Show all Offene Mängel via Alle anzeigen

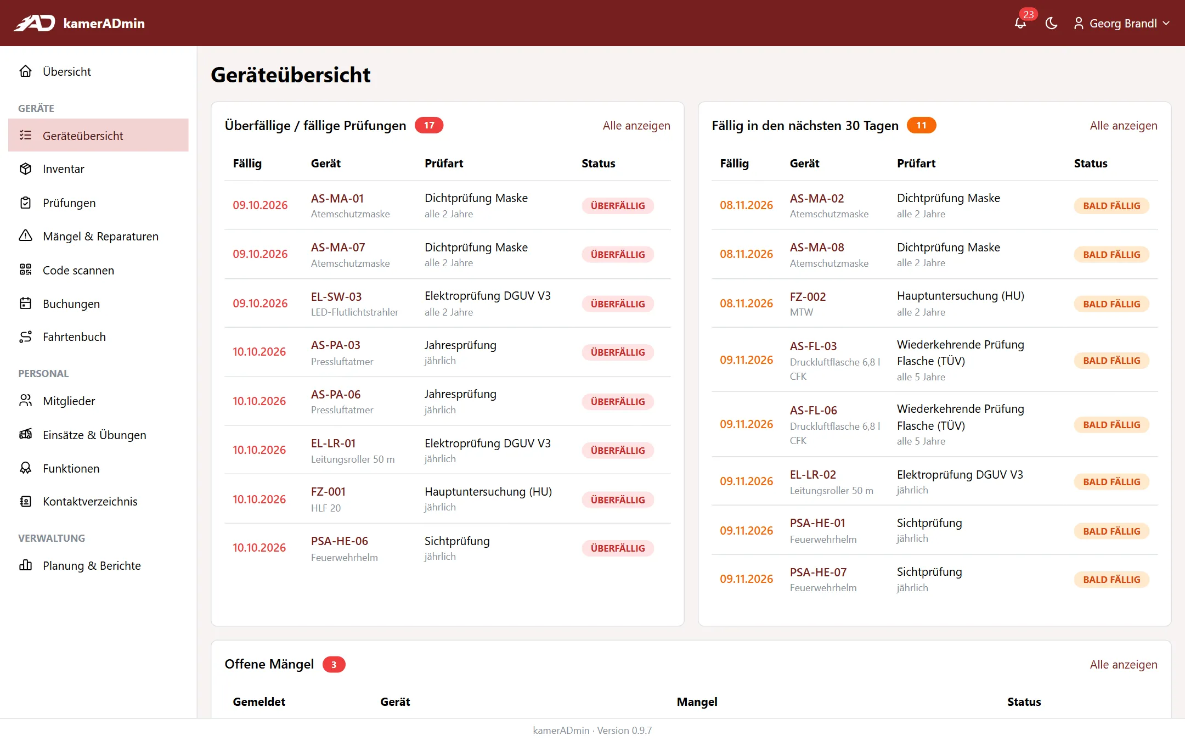pos(1124,665)
